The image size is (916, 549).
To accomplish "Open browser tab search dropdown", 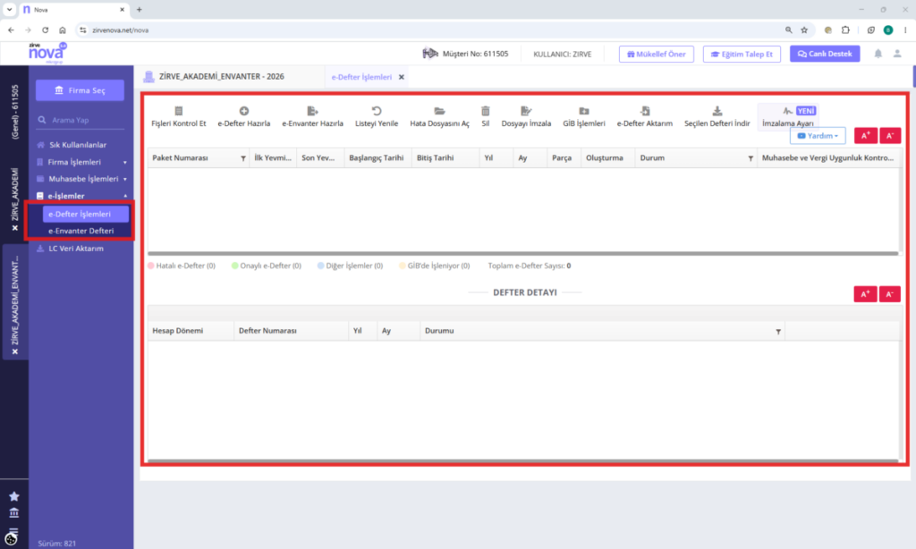I will (9, 9).
